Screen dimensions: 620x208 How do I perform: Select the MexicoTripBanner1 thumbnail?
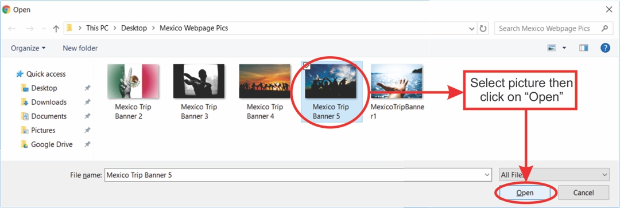pyautogui.click(x=397, y=81)
